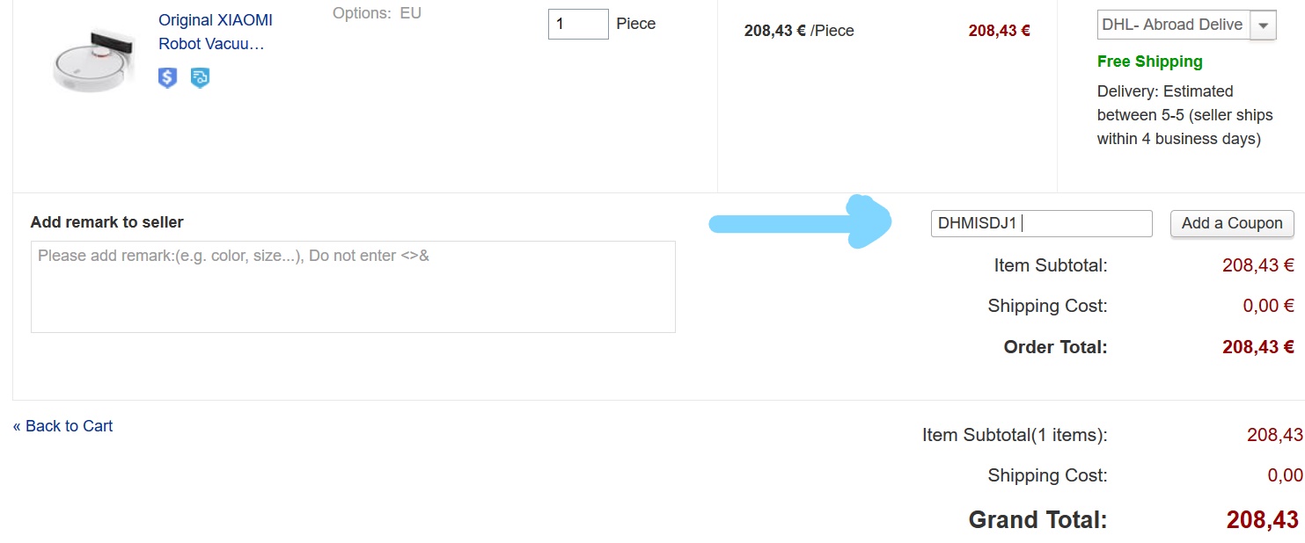Click the Add remark to seller heading
Screen dimensions: 1305x543
[106, 222]
